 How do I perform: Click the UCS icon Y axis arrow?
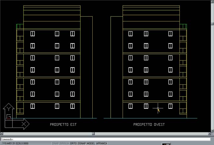[8, 108]
